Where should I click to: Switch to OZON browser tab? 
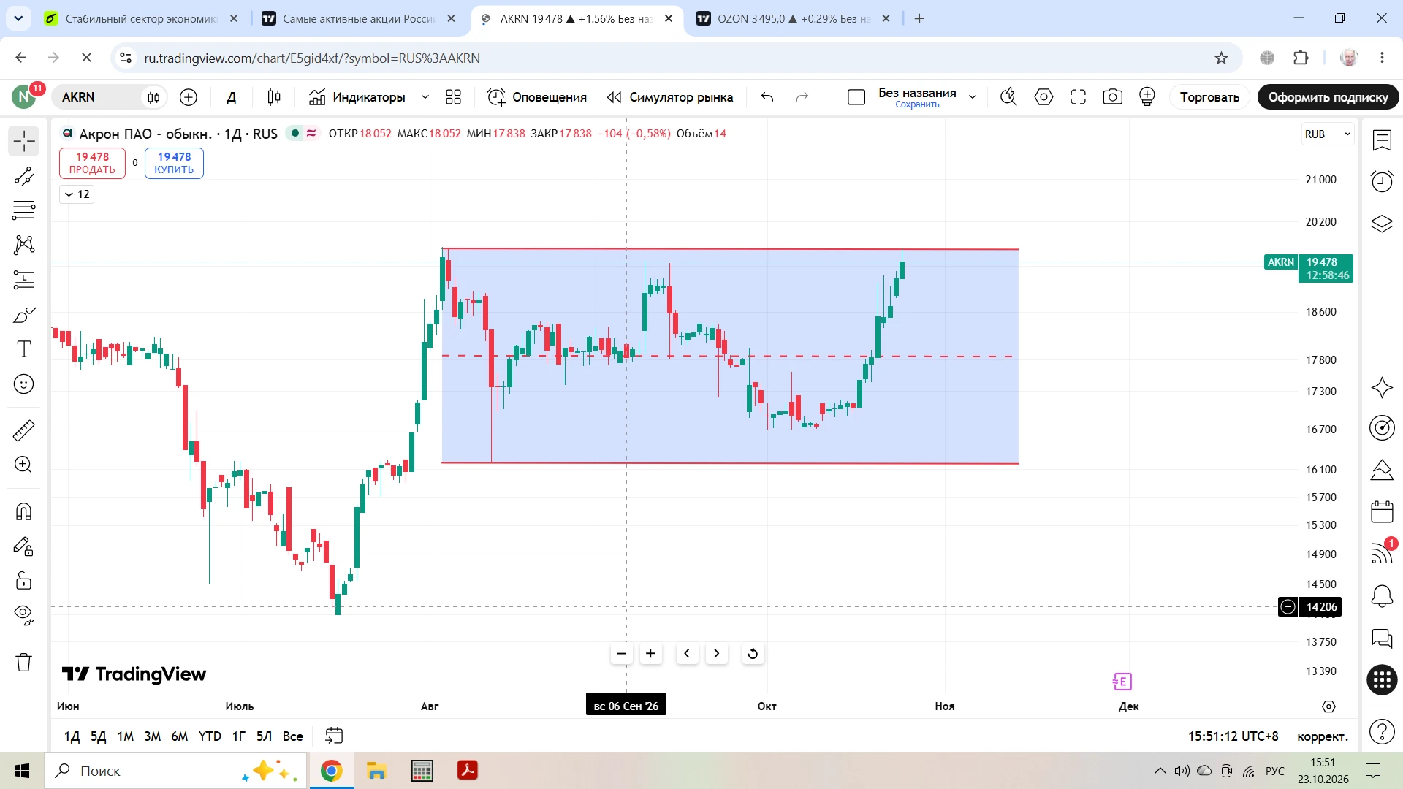click(793, 19)
